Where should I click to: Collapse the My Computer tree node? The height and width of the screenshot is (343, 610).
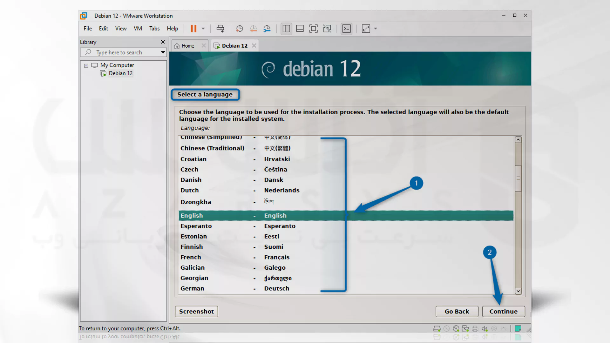(x=86, y=66)
